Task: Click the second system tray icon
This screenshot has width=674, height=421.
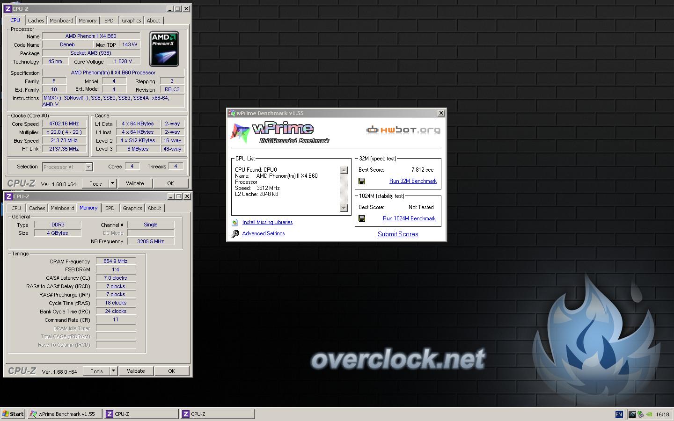Action: [x=641, y=414]
